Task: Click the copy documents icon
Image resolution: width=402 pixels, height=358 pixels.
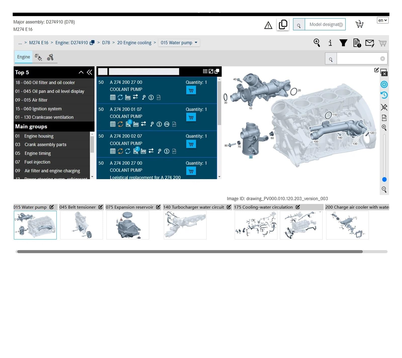Action: point(283,24)
